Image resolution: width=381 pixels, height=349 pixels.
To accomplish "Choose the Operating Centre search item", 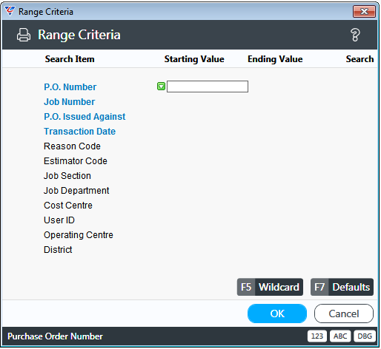I will (79, 235).
